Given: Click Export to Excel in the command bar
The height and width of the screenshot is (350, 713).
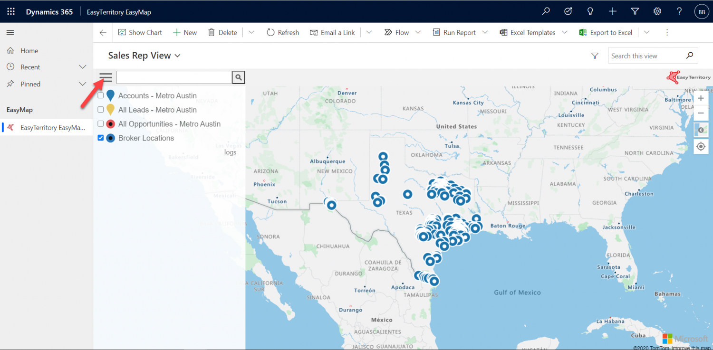Looking at the screenshot, I should (610, 32).
